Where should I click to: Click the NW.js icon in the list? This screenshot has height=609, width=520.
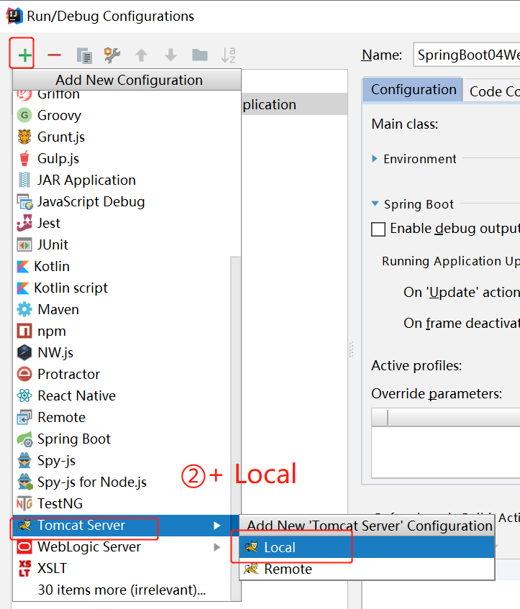(x=24, y=352)
